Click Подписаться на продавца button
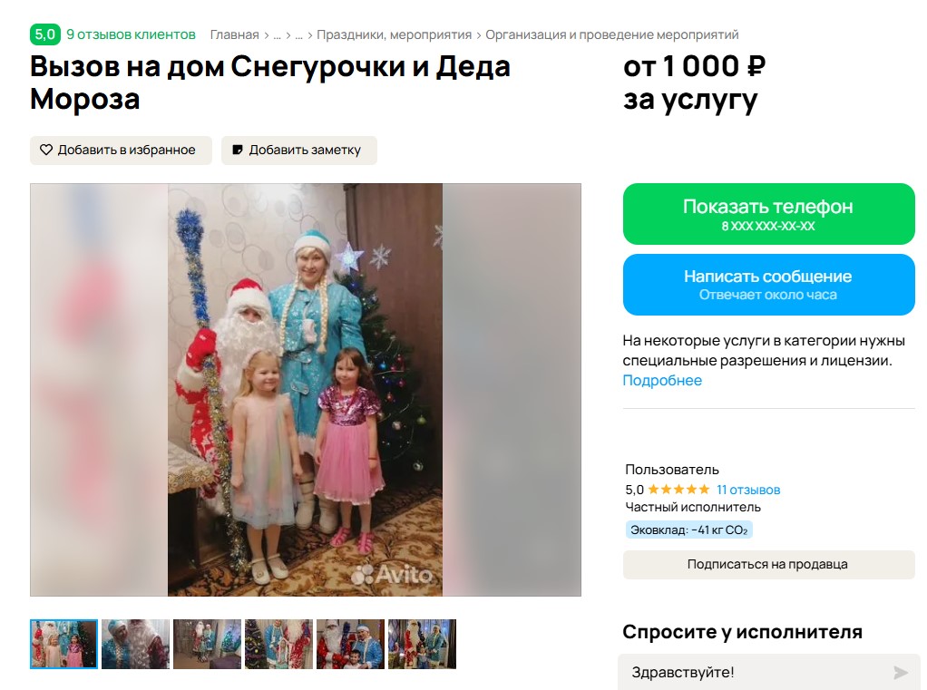The width and height of the screenshot is (927, 690). [x=768, y=565]
